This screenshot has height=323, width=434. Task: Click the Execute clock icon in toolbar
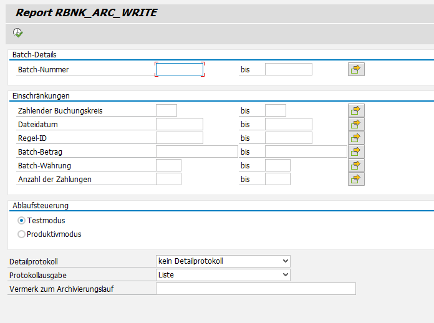point(17,33)
